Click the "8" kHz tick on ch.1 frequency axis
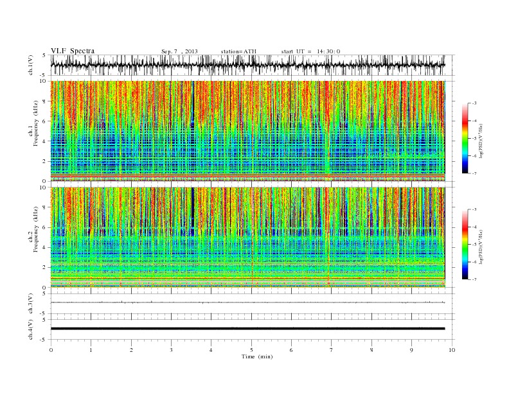509x393 pixels. [44, 101]
